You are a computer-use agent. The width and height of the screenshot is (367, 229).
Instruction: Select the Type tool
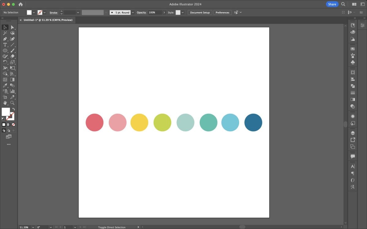pos(5,45)
